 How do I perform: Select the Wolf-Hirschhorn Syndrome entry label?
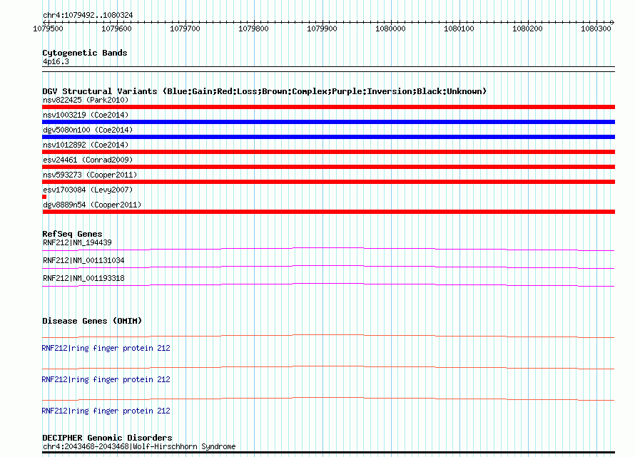pyautogui.click(x=139, y=446)
